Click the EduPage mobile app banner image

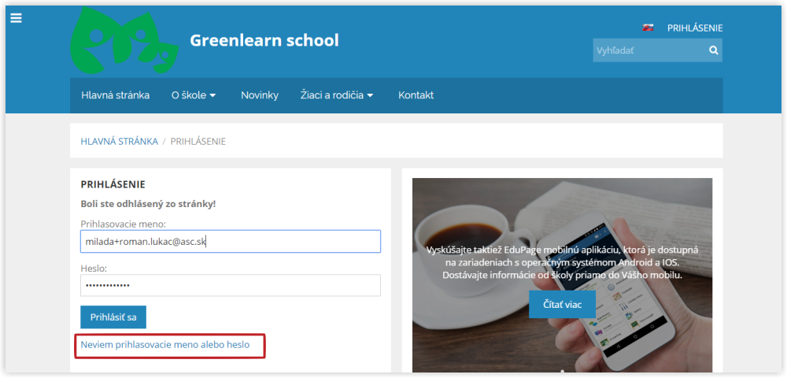coord(562,275)
